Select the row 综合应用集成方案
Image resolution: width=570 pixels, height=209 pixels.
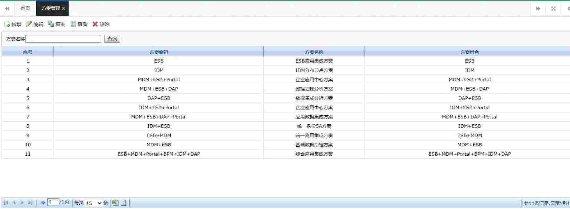(314, 154)
